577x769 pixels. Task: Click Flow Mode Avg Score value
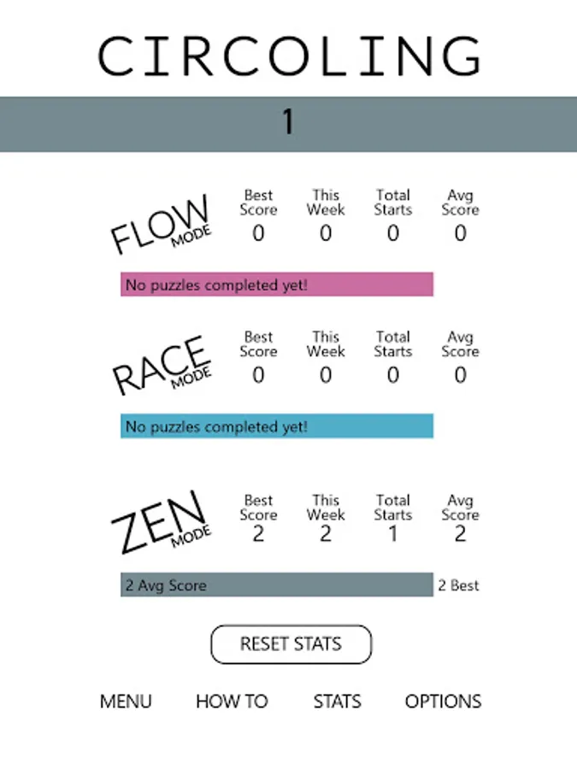460,232
